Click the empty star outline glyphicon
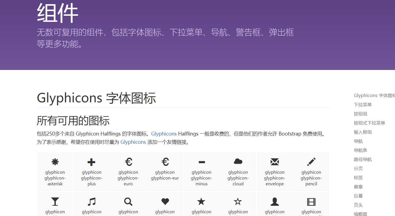This screenshot has width=395, height=216. (238, 201)
